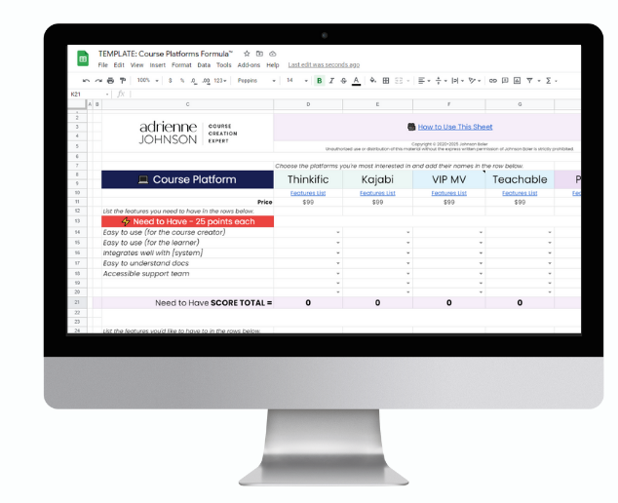Open VIP MV Features List link
The width and height of the screenshot is (618, 503).
449,193
